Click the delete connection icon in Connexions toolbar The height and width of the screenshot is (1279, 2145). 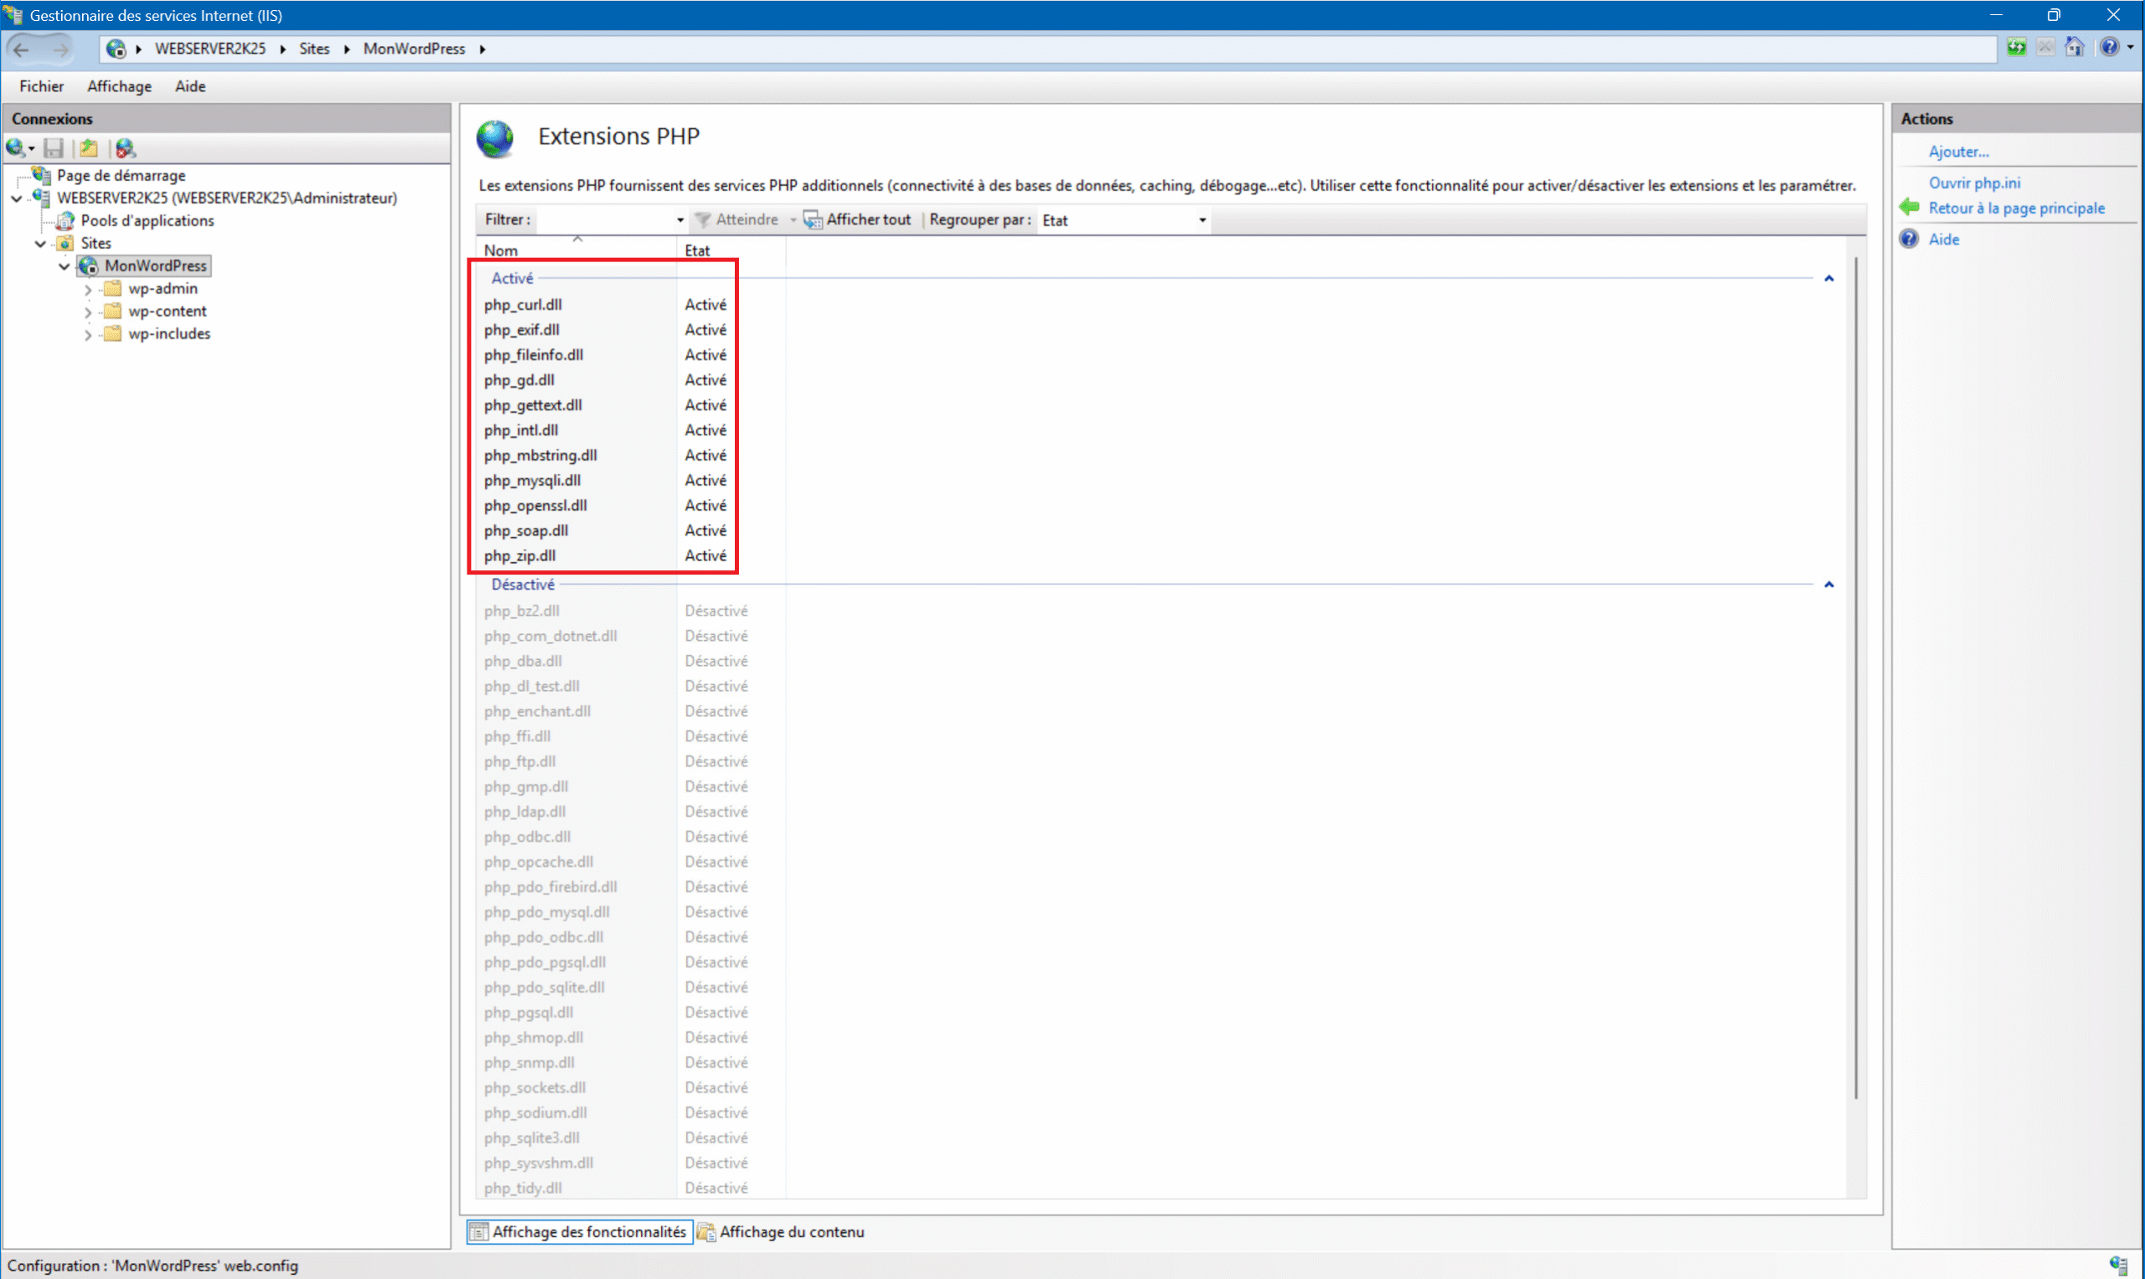126,148
